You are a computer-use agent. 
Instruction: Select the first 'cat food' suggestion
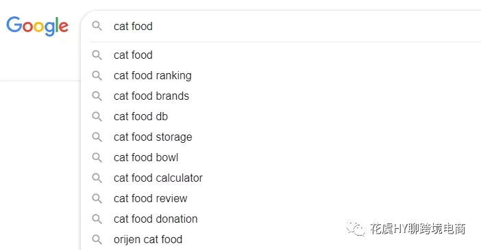point(281,55)
